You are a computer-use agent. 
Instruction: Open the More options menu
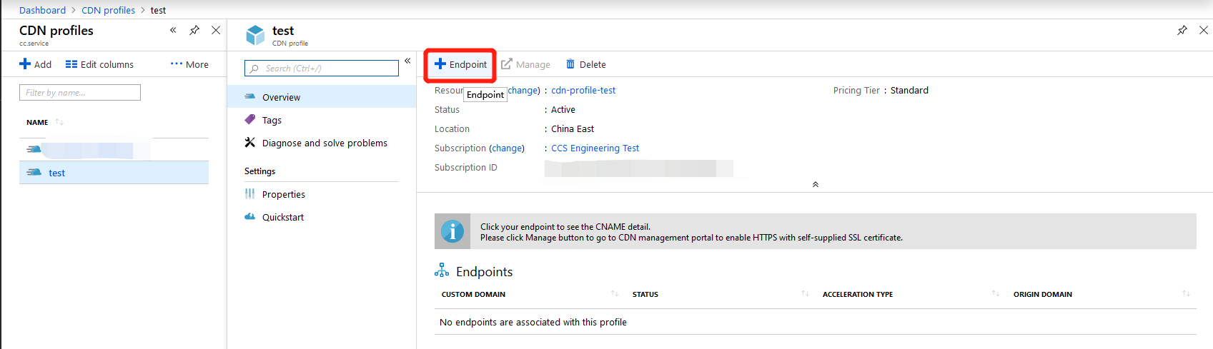pos(189,64)
